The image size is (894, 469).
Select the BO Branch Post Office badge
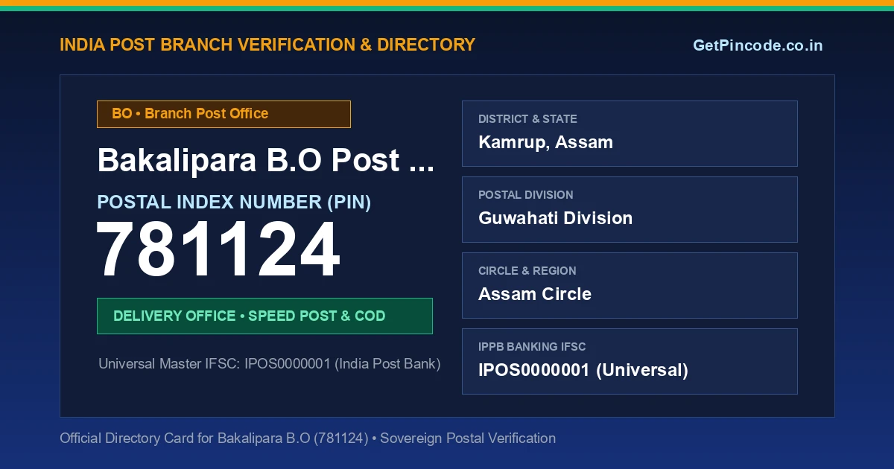point(223,114)
